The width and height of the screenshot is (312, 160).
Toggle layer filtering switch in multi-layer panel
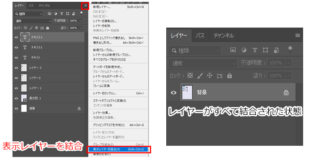81,13
